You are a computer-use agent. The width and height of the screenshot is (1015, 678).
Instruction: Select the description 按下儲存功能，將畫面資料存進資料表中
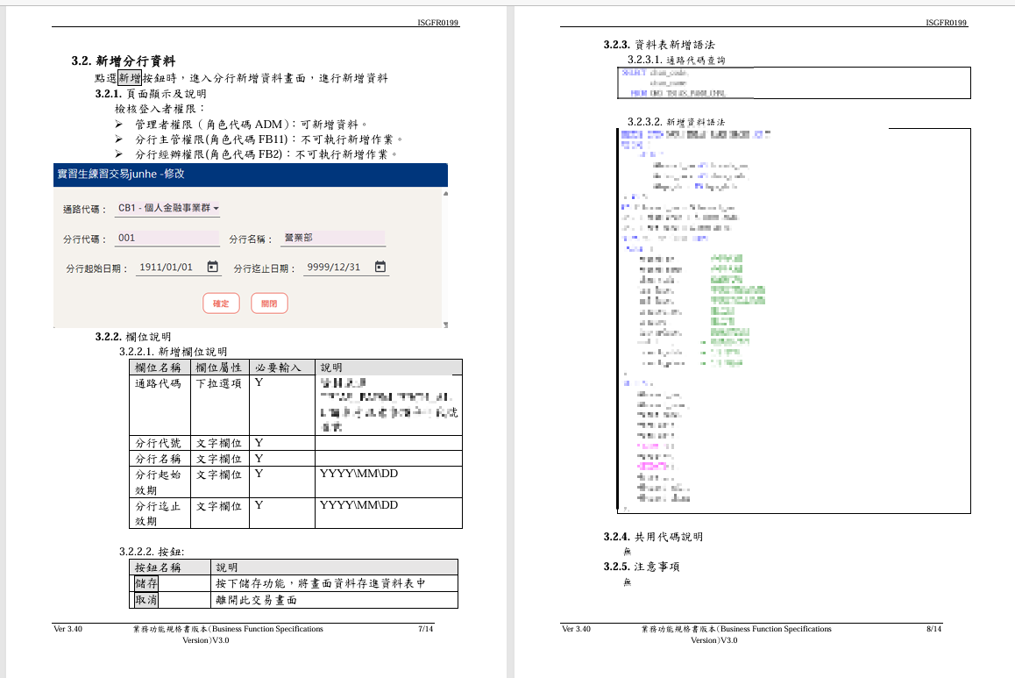(321, 583)
